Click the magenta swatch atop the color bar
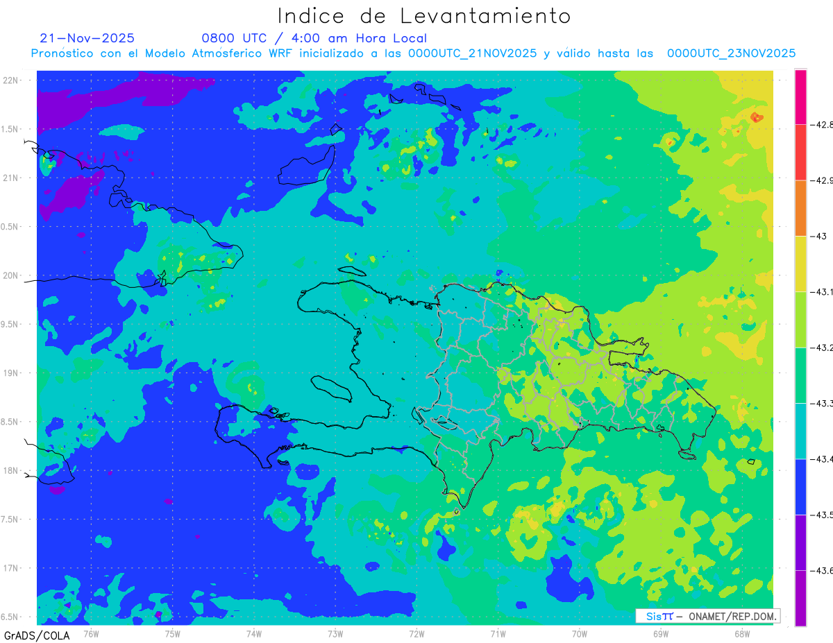The width and height of the screenshot is (833, 643). tap(800, 97)
